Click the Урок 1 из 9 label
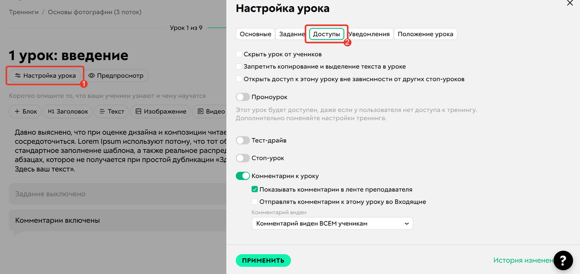580x274 pixels. tap(186, 28)
